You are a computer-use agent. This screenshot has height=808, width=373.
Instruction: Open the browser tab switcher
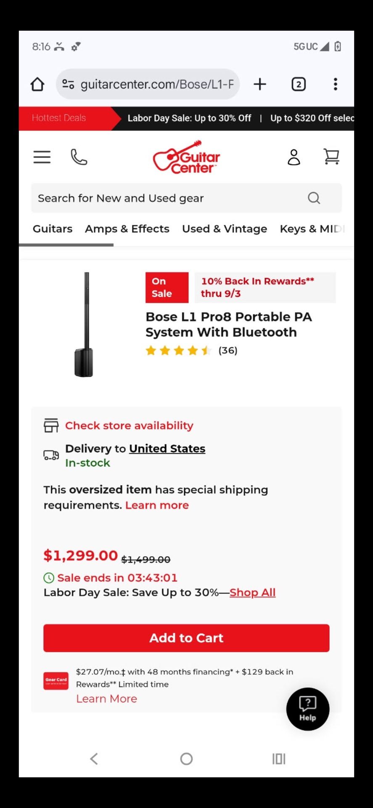[299, 84]
